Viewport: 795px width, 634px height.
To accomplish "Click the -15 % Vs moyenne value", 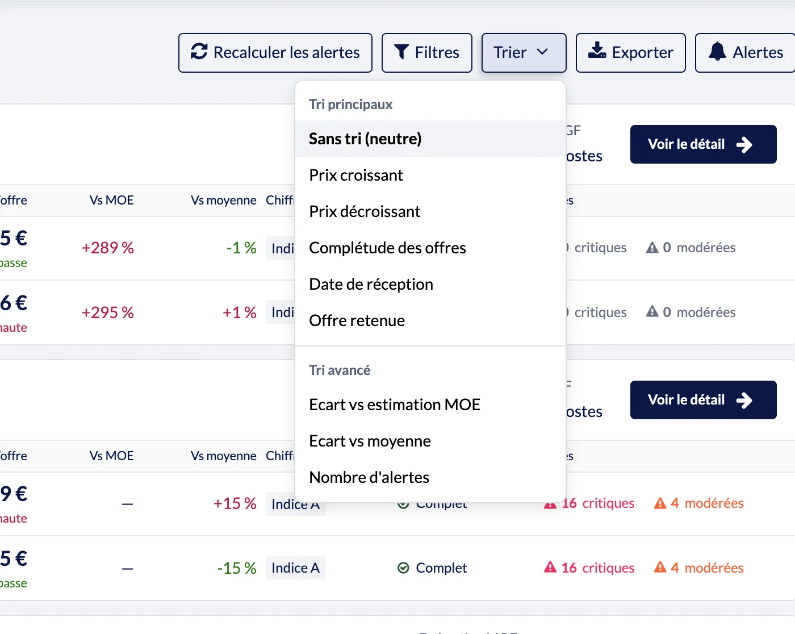I will (237, 568).
